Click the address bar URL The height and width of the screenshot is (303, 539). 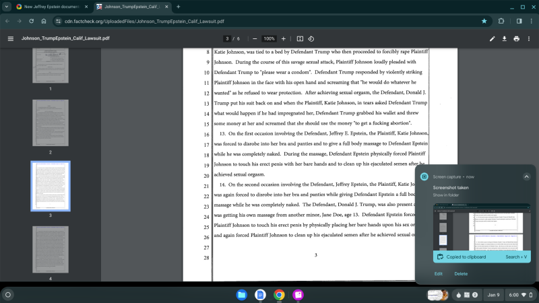pyautogui.click(x=144, y=22)
